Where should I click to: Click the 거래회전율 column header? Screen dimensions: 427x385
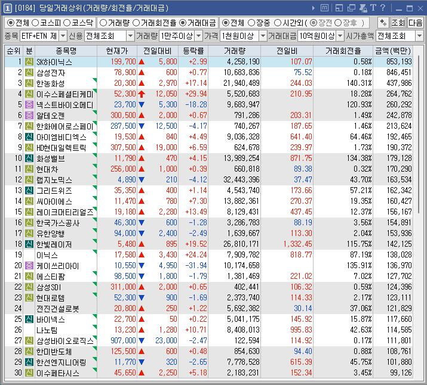point(343,51)
